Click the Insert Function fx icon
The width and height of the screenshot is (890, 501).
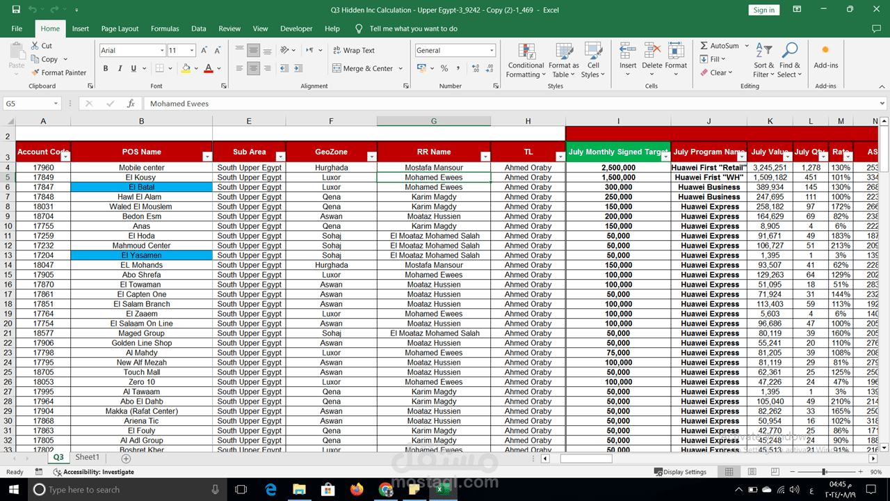click(x=131, y=103)
